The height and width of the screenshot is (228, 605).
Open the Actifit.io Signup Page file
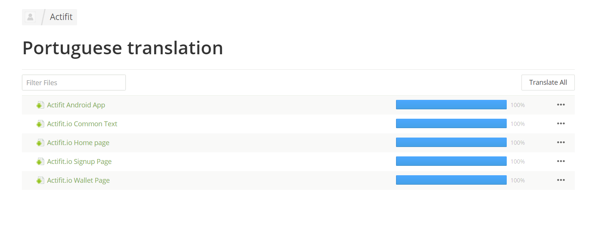(x=79, y=162)
